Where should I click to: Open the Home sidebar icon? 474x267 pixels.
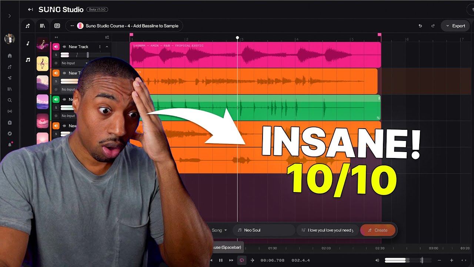[x=10, y=56]
